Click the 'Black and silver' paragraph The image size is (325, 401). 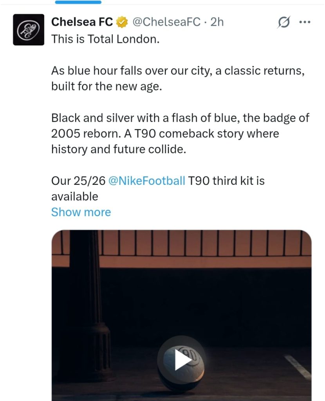tap(180, 134)
